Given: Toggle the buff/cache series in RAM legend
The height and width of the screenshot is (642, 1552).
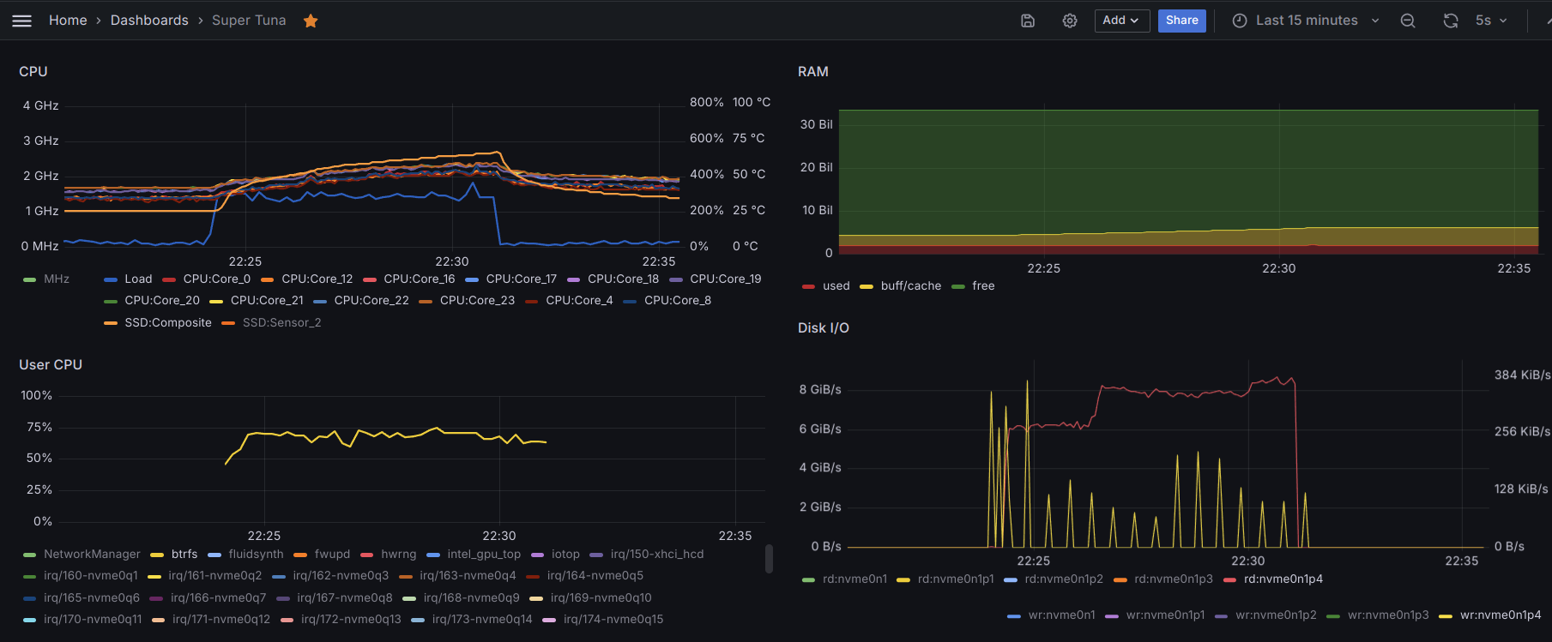Looking at the screenshot, I should 910,285.
